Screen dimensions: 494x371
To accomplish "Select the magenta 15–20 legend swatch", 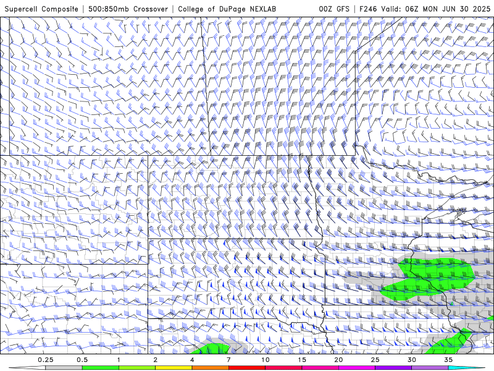I will (x=320, y=368).
